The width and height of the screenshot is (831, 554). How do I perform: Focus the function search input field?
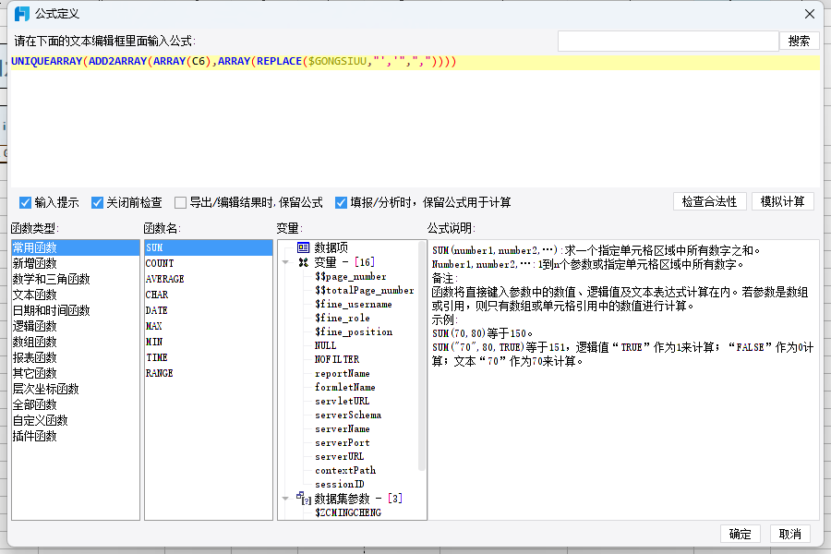coord(668,42)
